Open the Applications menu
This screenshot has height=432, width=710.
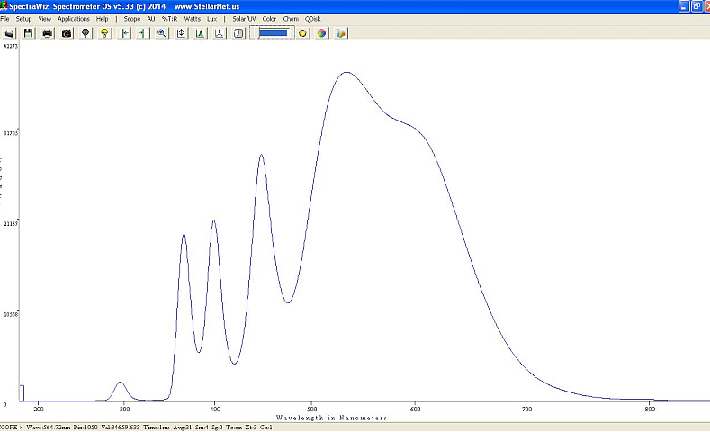point(74,19)
